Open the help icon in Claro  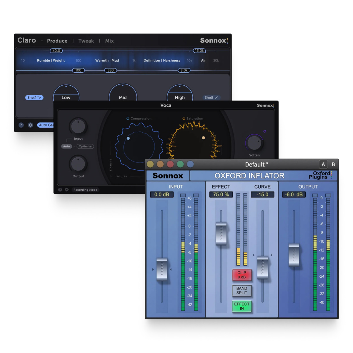21,125
